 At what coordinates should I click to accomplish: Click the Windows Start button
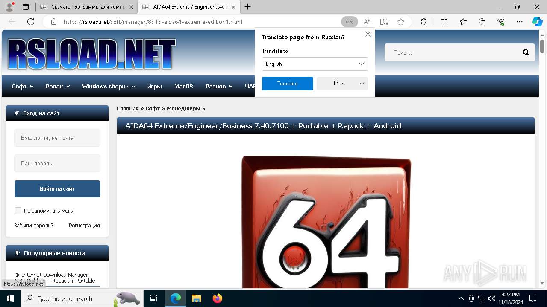coord(10,298)
